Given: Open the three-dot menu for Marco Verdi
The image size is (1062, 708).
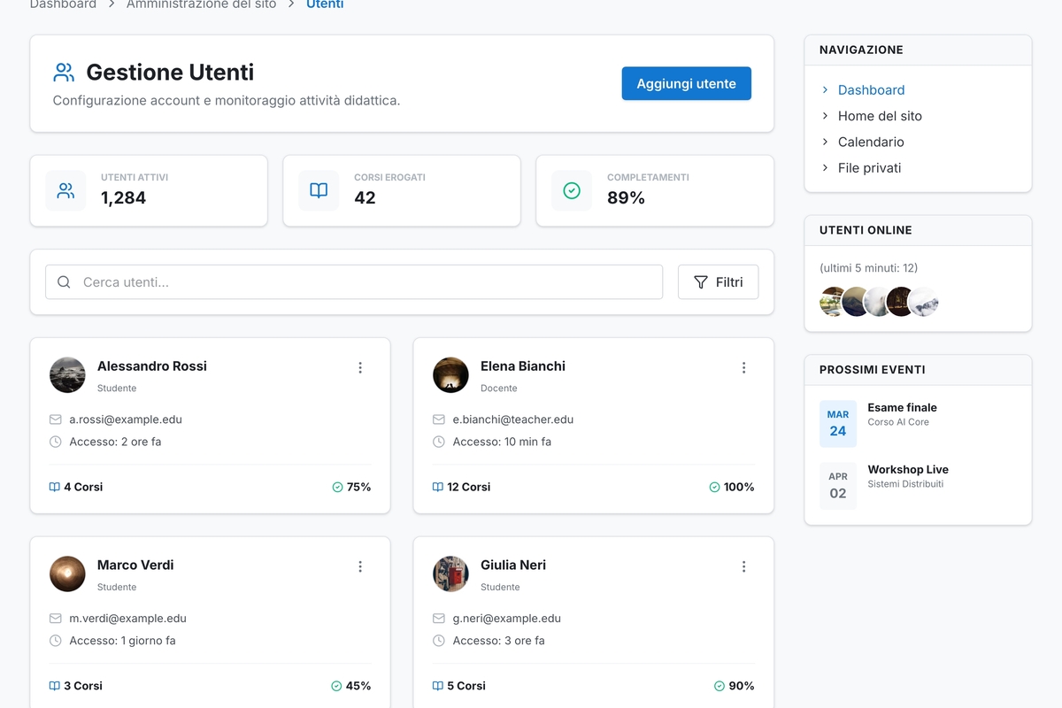Looking at the screenshot, I should (360, 566).
